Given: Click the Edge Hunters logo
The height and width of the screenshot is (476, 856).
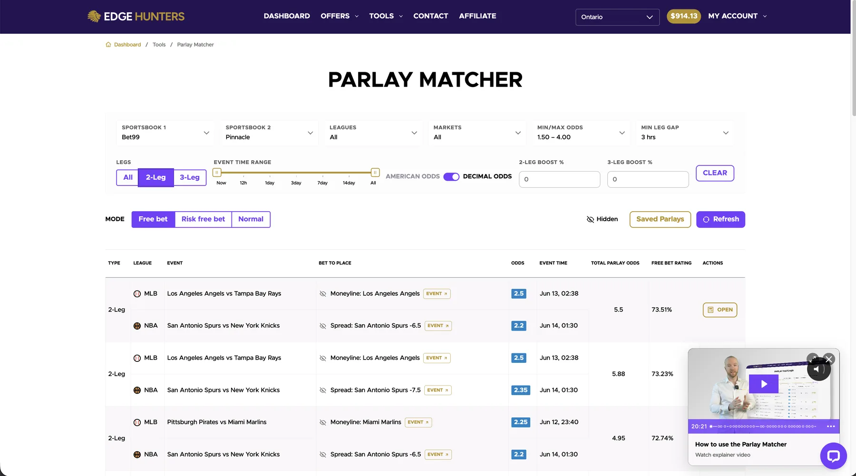Looking at the screenshot, I should pos(136,16).
